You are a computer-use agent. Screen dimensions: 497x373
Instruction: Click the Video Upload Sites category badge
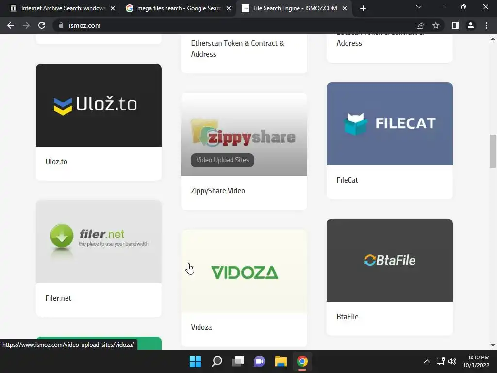(222, 160)
